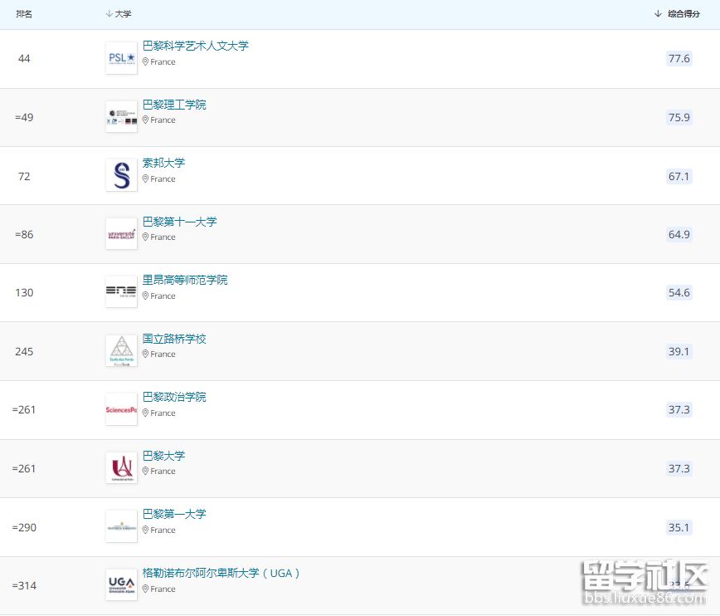This screenshot has height=616, width=720.
Task: Click the Université de Paris logo
Action: click(121, 468)
